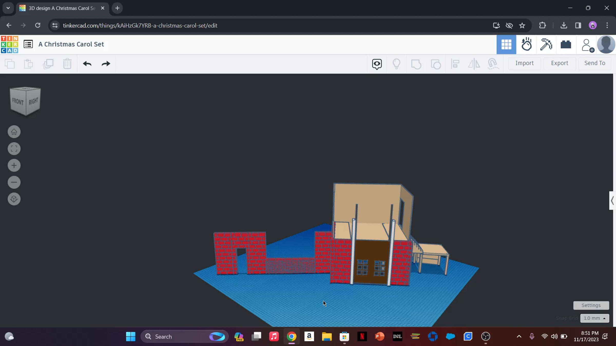Click the Settings button

(591, 305)
